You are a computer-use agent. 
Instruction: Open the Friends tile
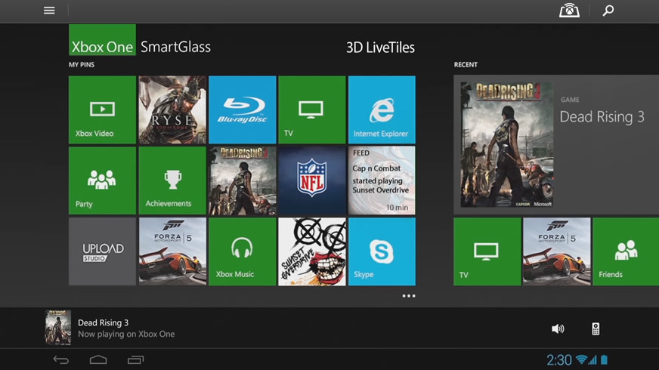click(x=626, y=251)
